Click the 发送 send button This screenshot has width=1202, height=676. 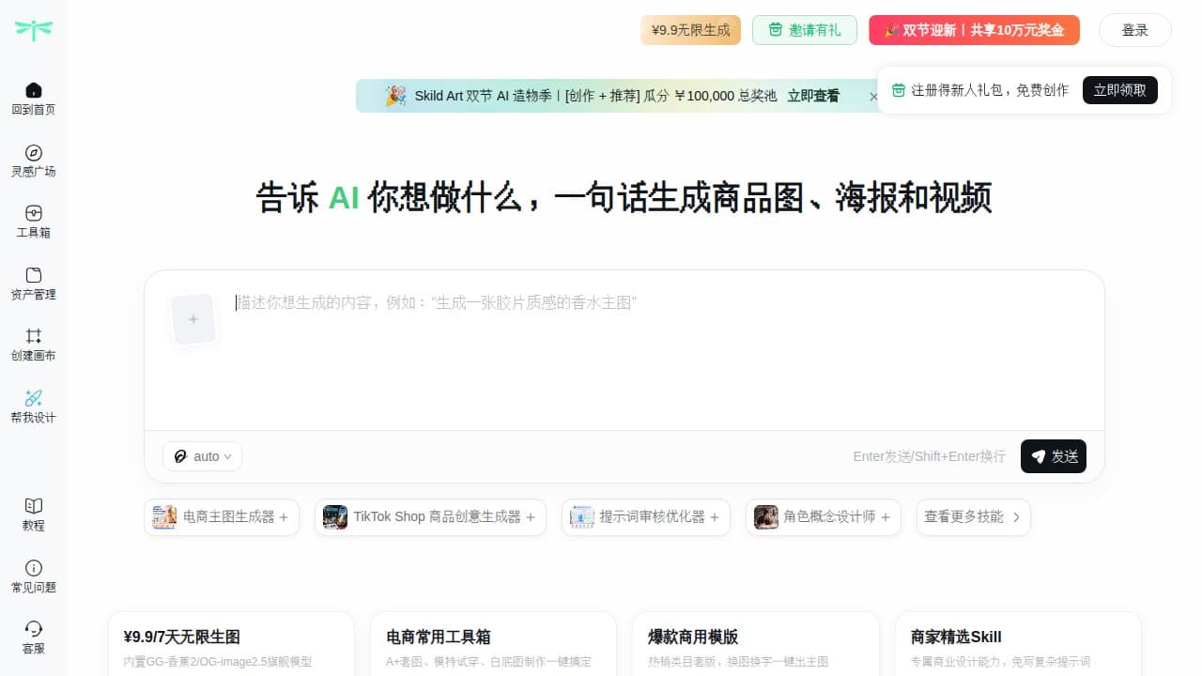coord(1054,456)
